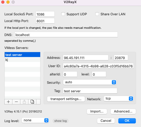Viewport: 141px width, 127px height.
Task: Open the Log level dropdown
Action: click(x=35, y=120)
